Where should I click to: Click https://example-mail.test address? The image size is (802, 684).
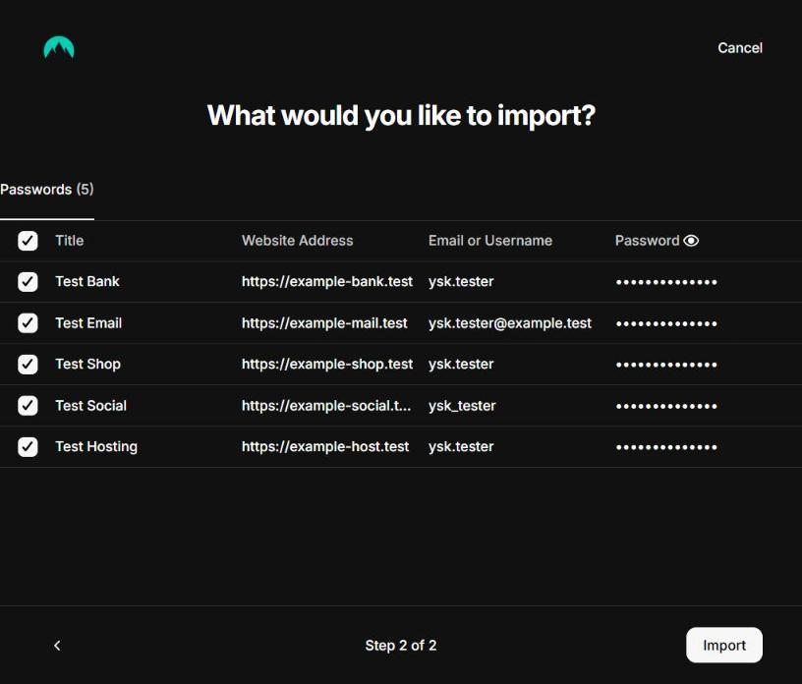point(324,322)
